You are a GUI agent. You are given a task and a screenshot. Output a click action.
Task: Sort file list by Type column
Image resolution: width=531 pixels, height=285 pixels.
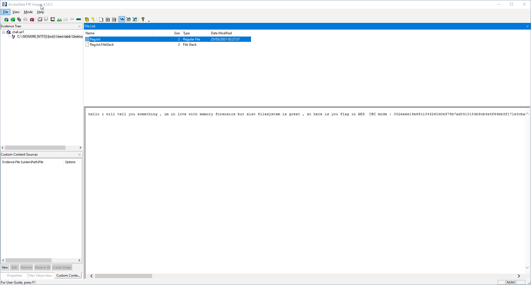pyautogui.click(x=195, y=33)
